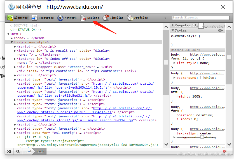Switch to the Network tab label
This screenshot has width=234, height=159.
pyautogui.click(x=71, y=18)
